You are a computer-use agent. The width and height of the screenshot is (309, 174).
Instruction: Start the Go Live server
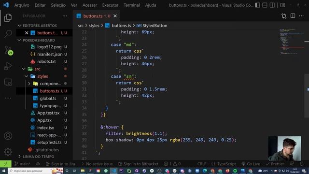coord(251,164)
